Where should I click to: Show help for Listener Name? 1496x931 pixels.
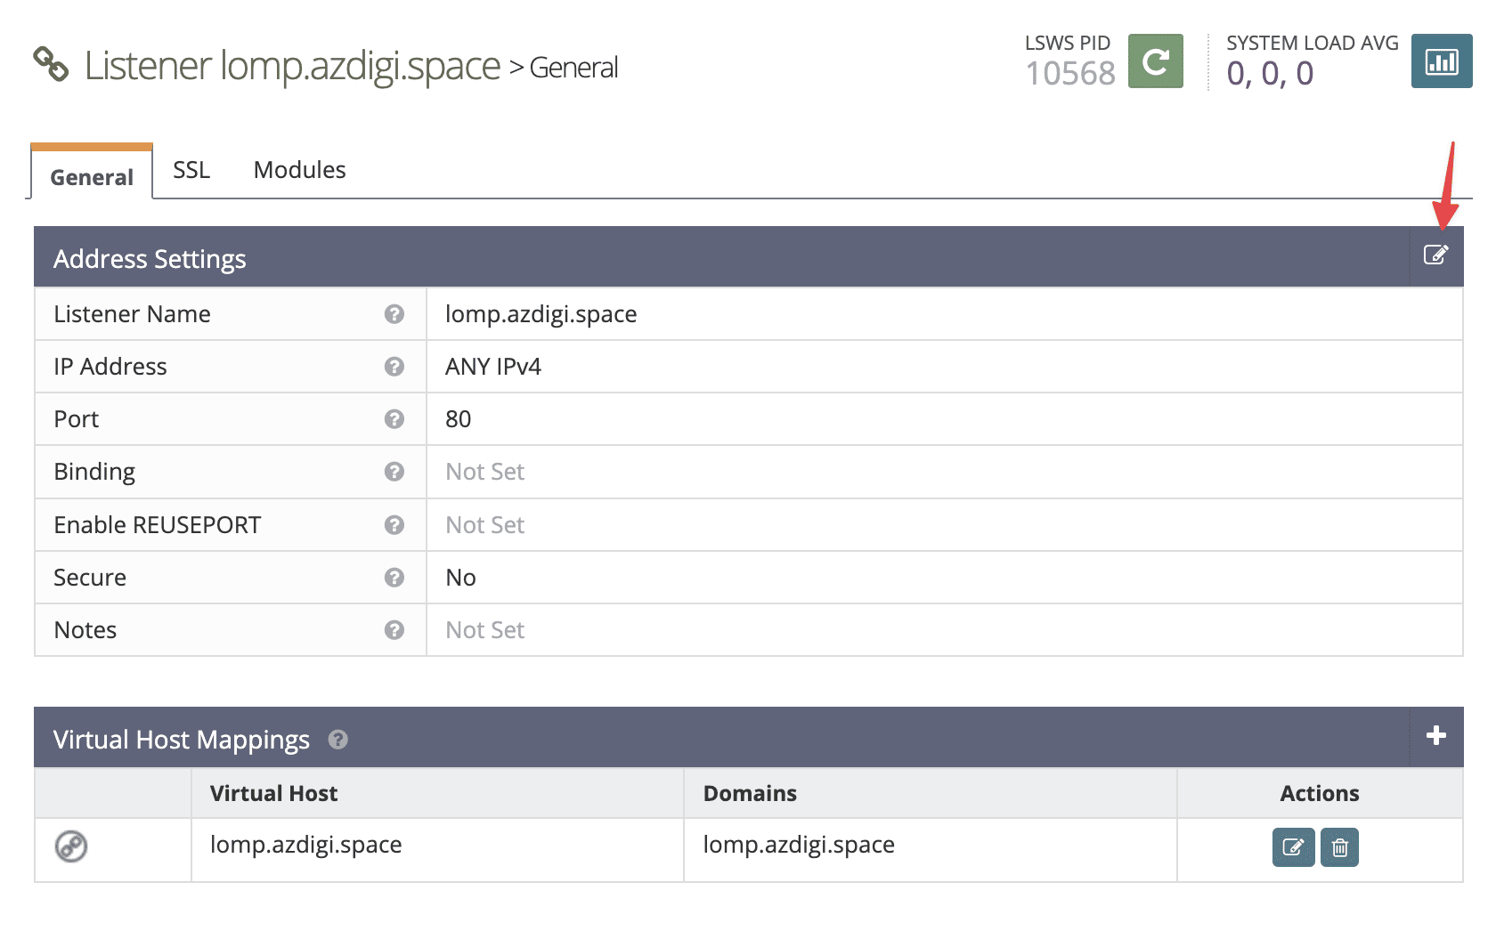pyautogui.click(x=394, y=314)
